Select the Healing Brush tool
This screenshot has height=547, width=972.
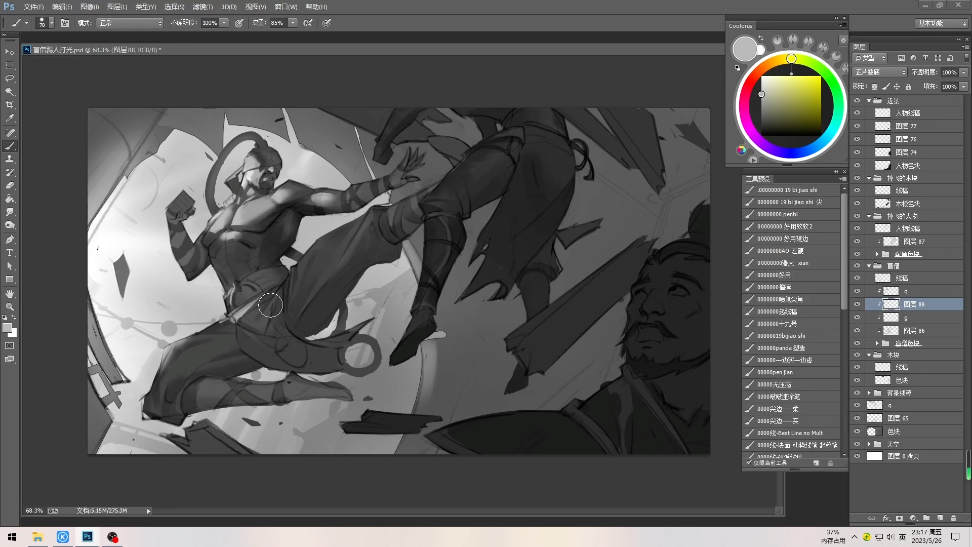click(x=10, y=133)
